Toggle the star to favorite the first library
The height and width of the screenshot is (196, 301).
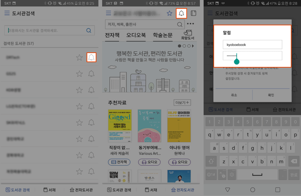pos(79,58)
